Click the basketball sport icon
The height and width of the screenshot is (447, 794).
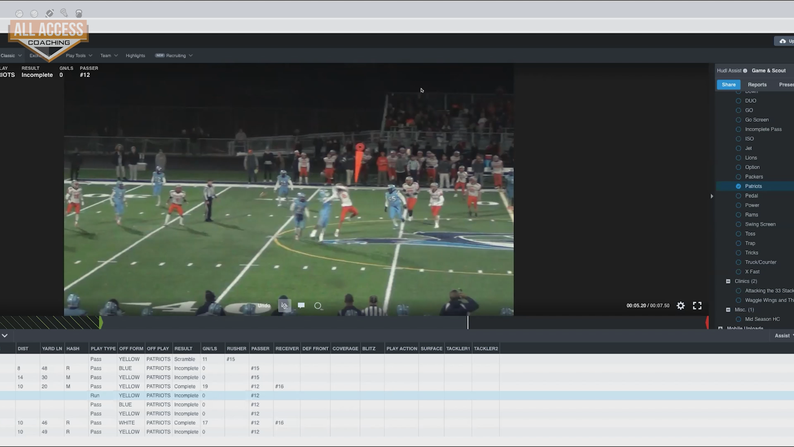(34, 14)
